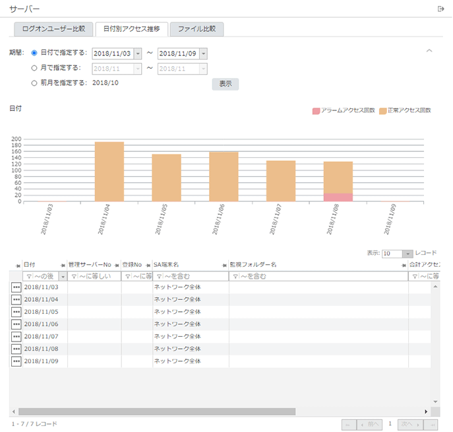Screen dimensions: 453x432
Task: Switch to the ファイル比較 tab
Action: coord(196,29)
